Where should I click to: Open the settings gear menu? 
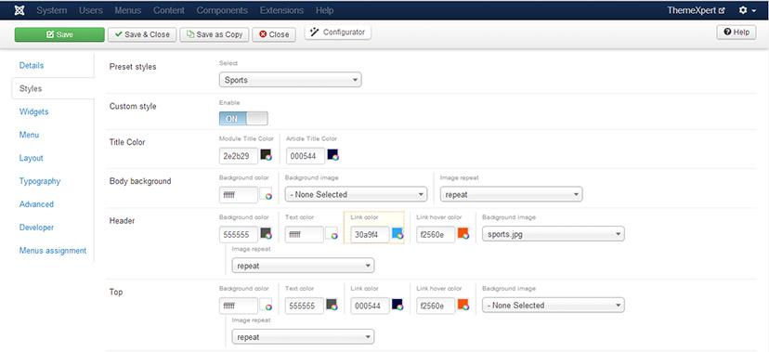click(748, 10)
